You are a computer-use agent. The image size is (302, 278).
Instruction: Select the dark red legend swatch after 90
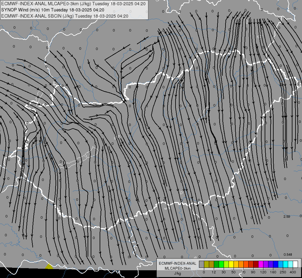[x=256, y=264]
